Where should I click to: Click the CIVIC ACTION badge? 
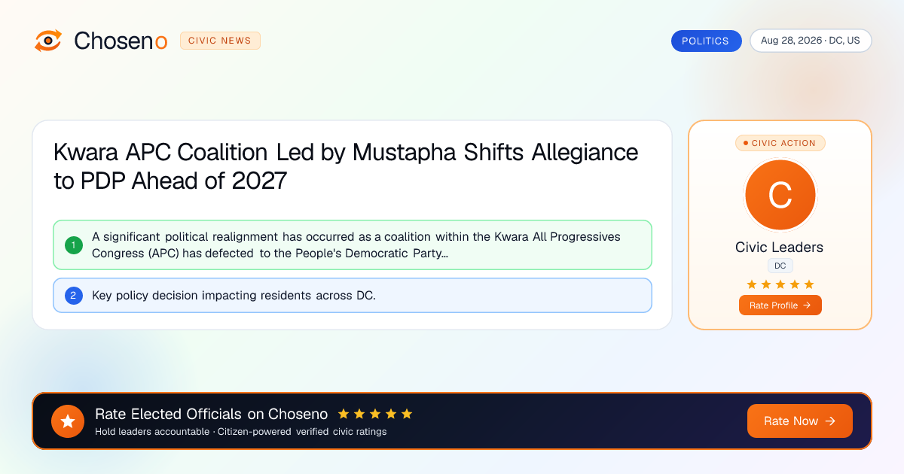[780, 143]
